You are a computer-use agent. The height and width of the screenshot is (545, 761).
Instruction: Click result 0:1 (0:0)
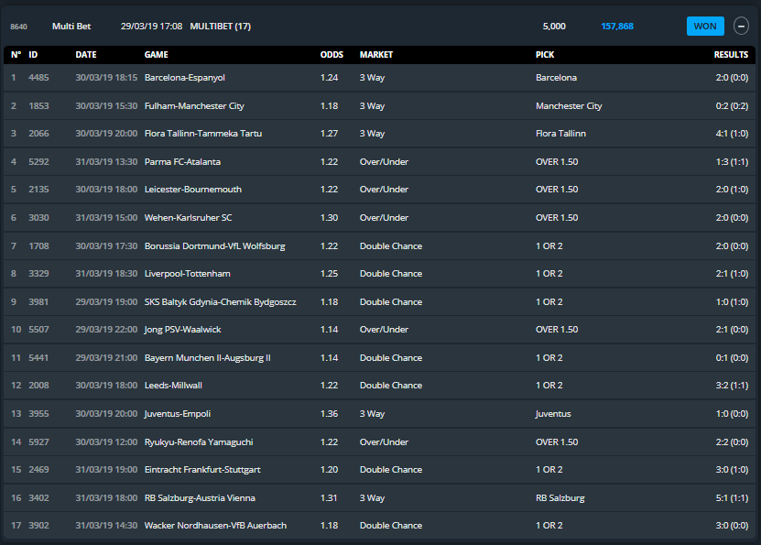[x=732, y=357]
